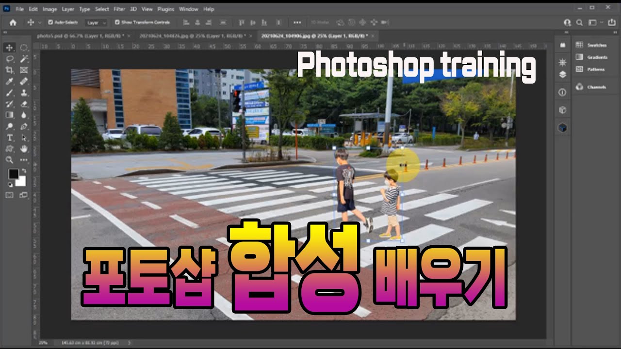Toggle Show Transform Controls checkbox

point(117,22)
